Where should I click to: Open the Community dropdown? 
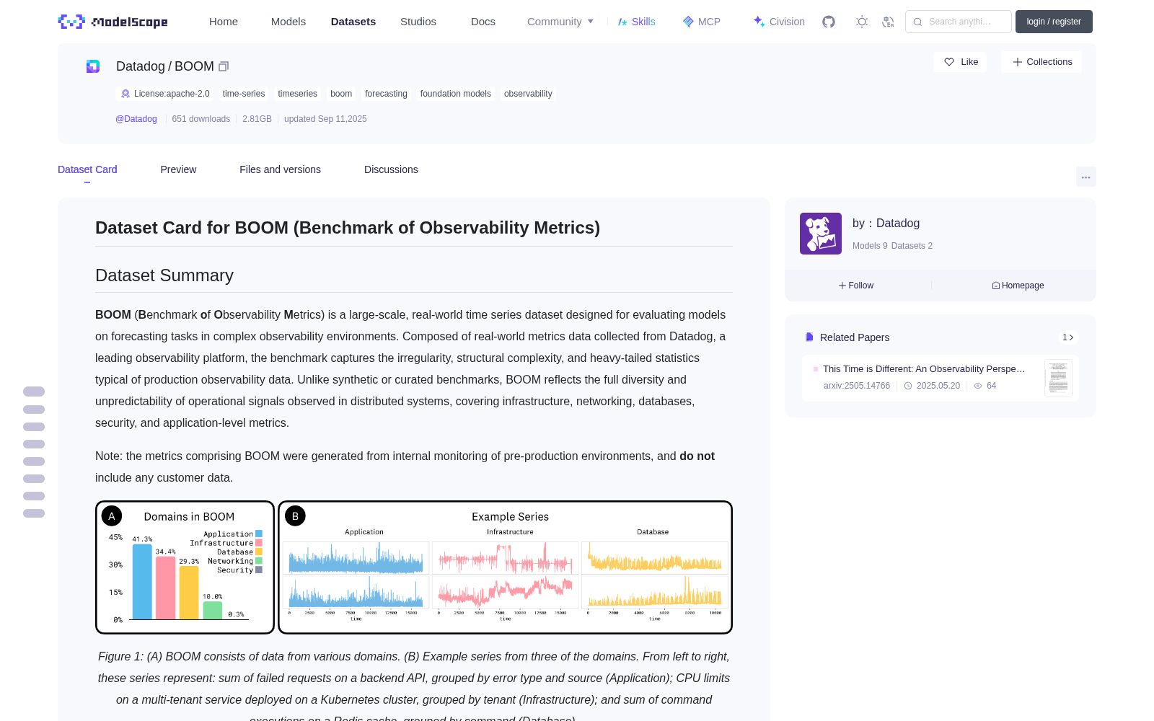coord(560,22)
